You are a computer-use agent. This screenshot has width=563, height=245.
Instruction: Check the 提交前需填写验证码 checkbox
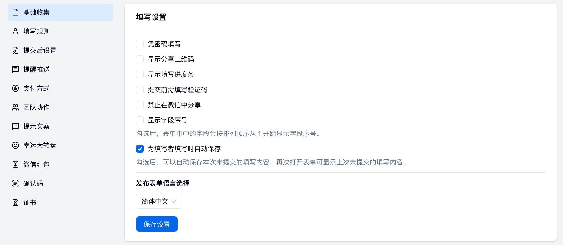click(140, 90)
